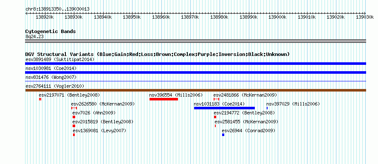
Task: Select the red esv7026 loss square
Action: (74, 117)
